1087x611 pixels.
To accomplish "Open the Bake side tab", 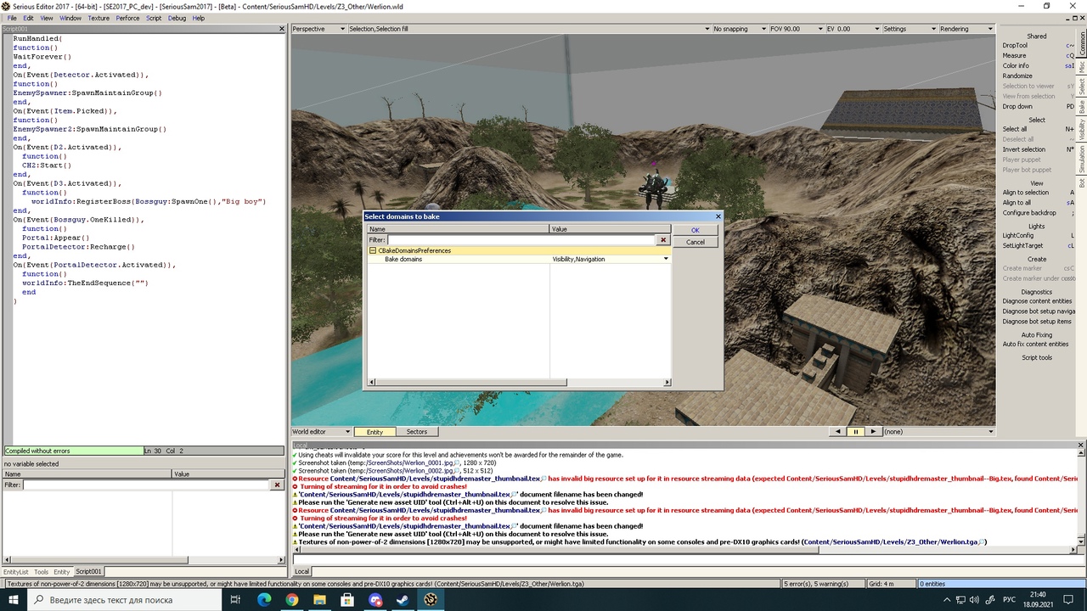I will [1082, 107].
